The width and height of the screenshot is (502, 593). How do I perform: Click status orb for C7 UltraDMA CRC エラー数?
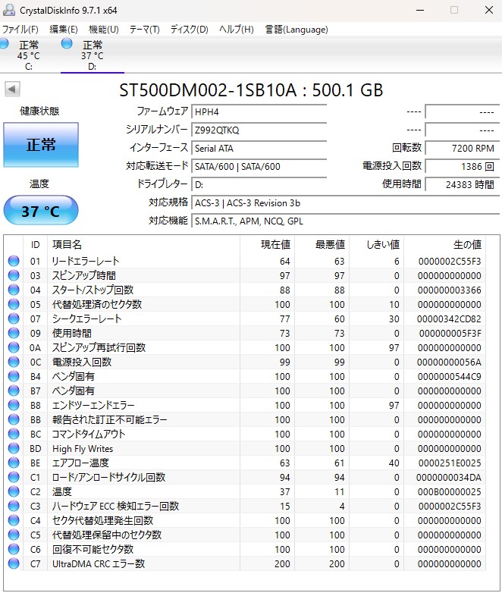tap(14, 563)
